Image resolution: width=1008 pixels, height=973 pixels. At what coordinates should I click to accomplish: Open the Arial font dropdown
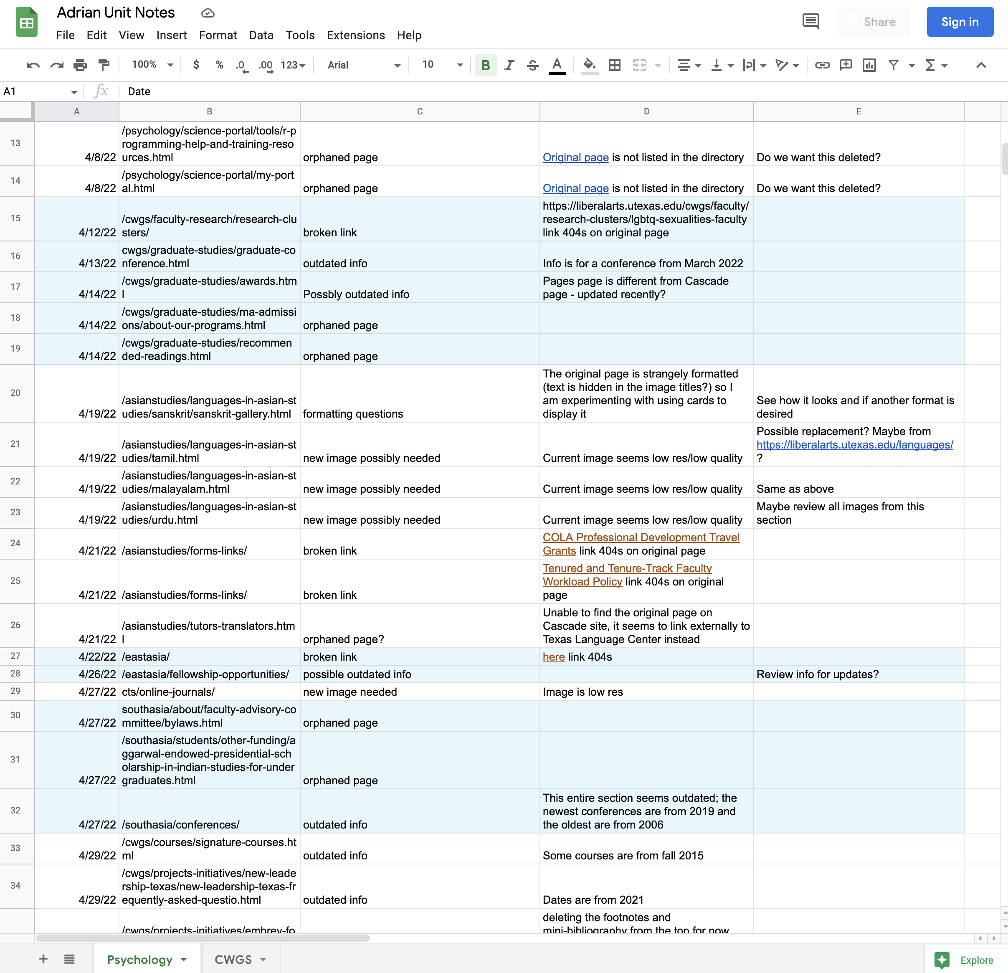pos(364,65)
